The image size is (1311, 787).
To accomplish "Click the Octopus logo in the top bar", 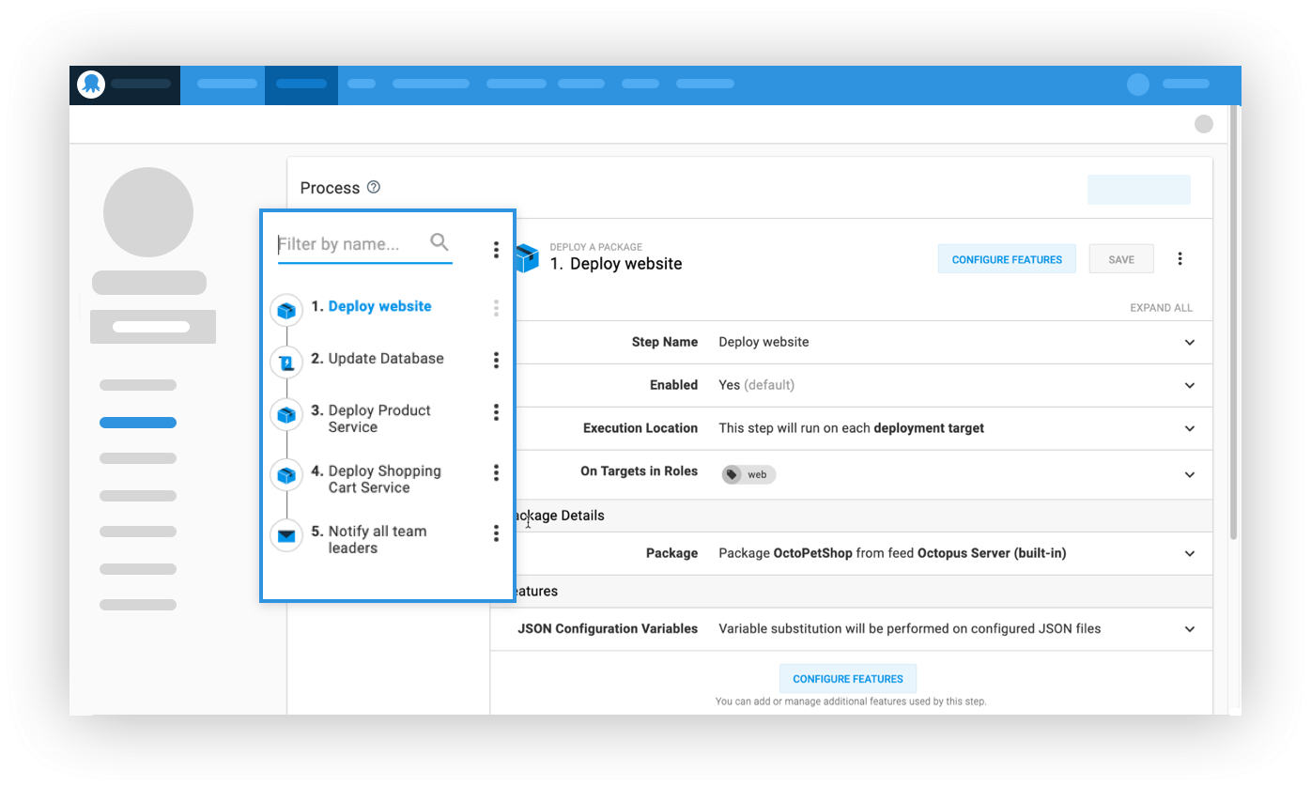I will point(90,84).
